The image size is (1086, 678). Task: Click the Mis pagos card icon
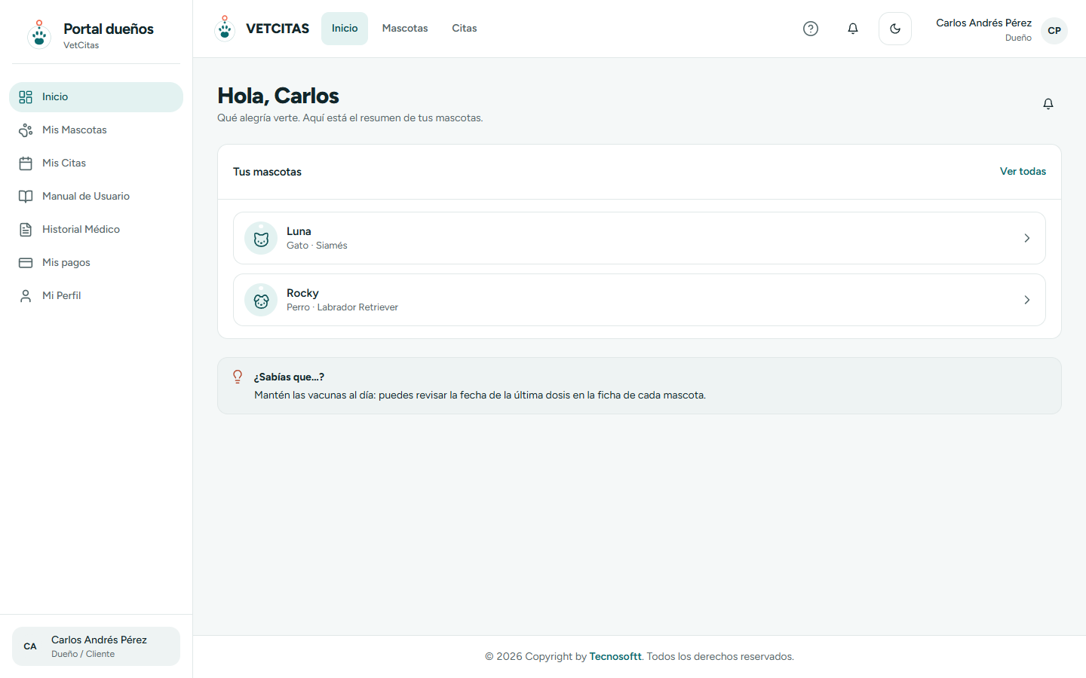26,263
